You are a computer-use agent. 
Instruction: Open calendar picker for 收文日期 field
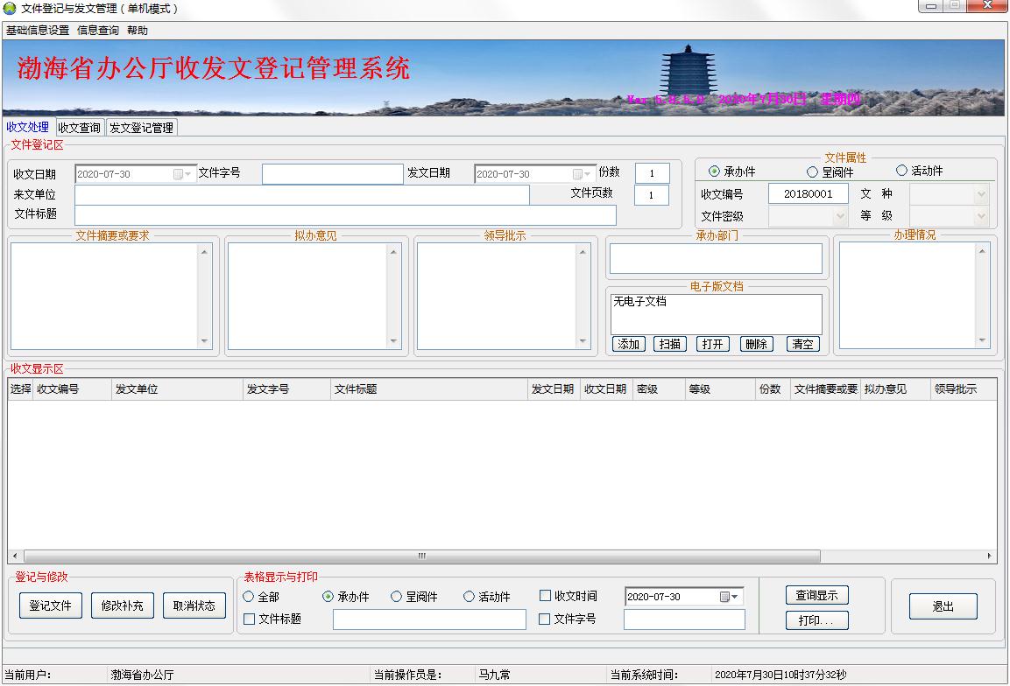[x=182, y=174]
